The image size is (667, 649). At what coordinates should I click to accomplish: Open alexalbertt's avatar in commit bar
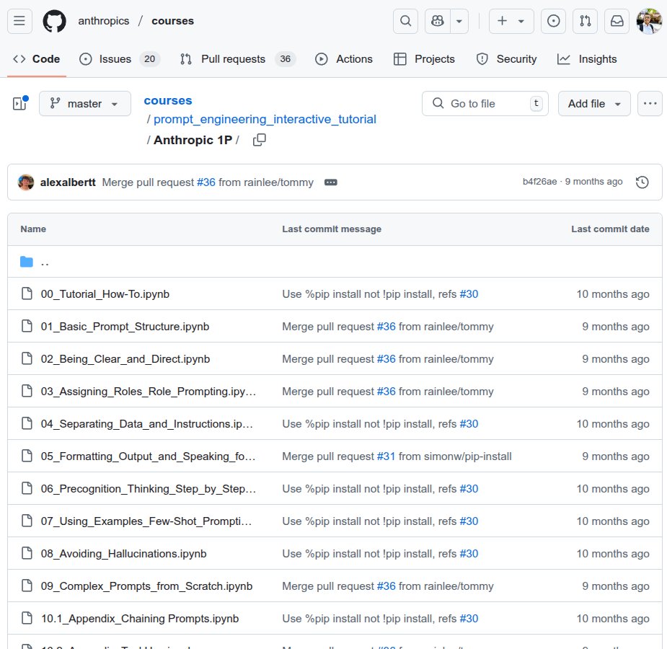pyautogui.click(x=26, y=182)
